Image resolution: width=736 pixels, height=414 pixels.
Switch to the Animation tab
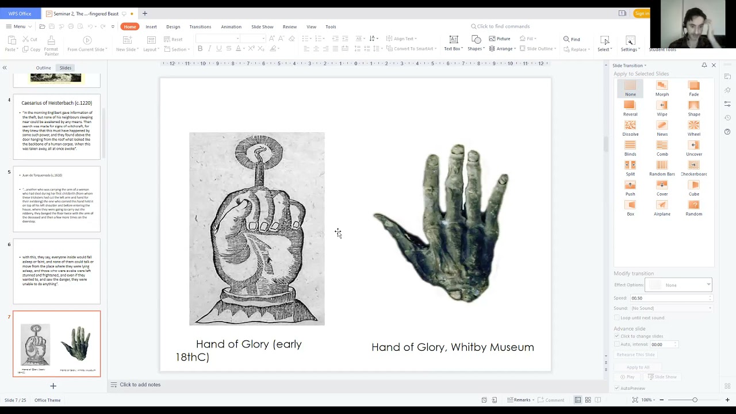pos(231,26)
